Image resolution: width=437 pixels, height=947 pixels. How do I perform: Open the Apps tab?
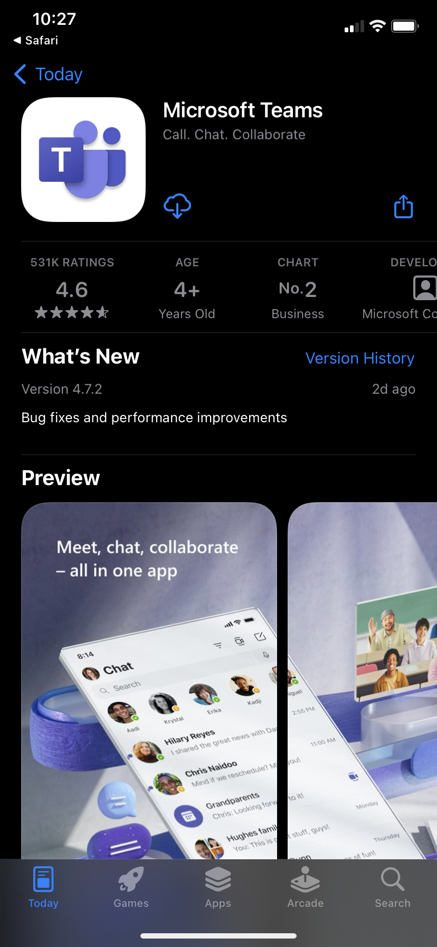218,888
